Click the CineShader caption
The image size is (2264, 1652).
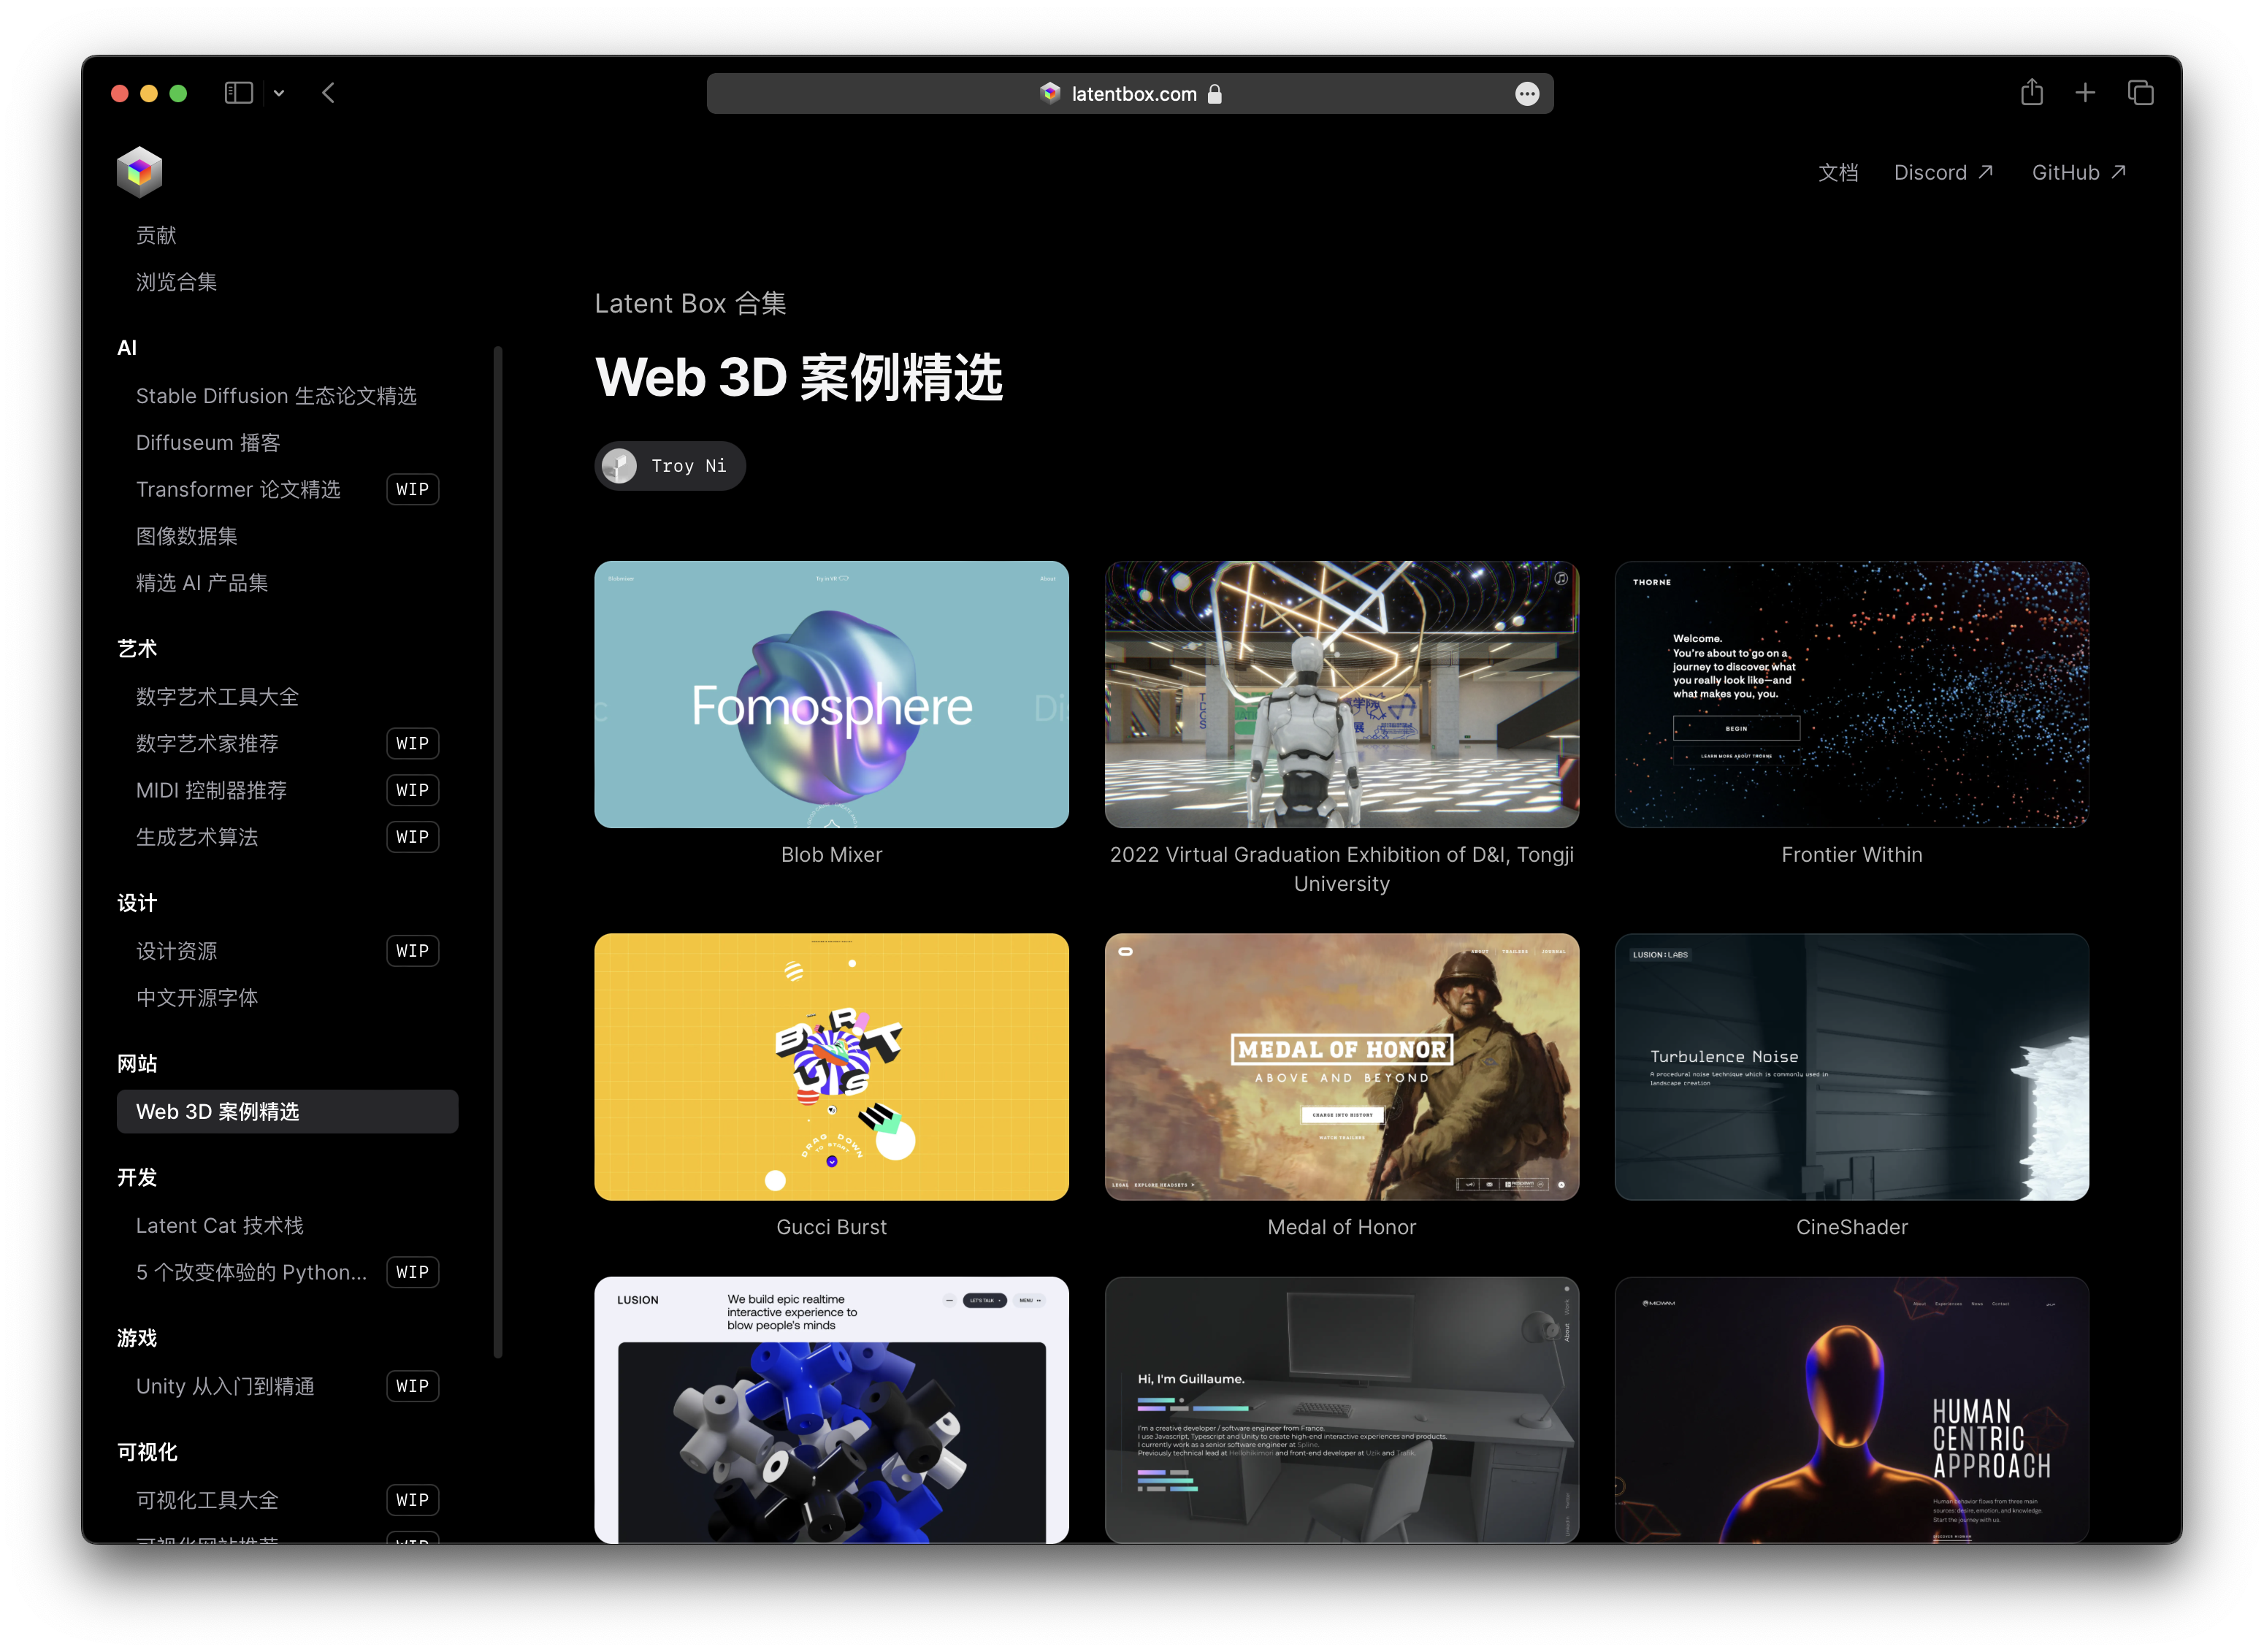pyautogui.click(x=1851, y=1228)
